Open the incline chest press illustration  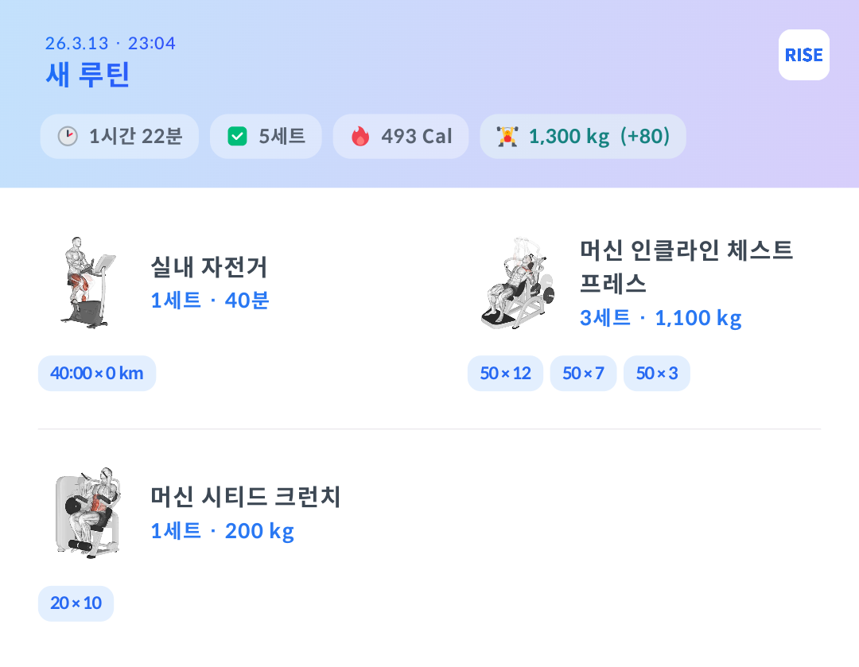point(516,282)
